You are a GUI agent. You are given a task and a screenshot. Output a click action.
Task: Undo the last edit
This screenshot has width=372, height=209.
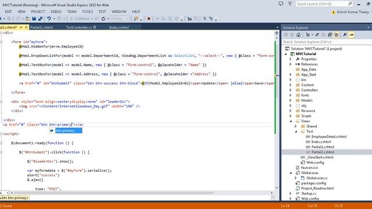point(49,19)
